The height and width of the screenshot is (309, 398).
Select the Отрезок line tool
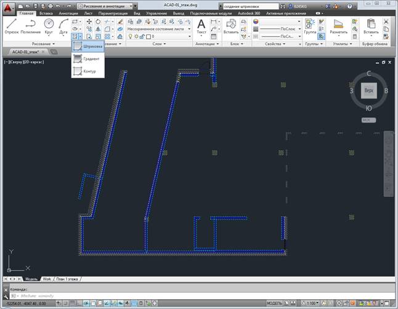click(x=12, y=26)
